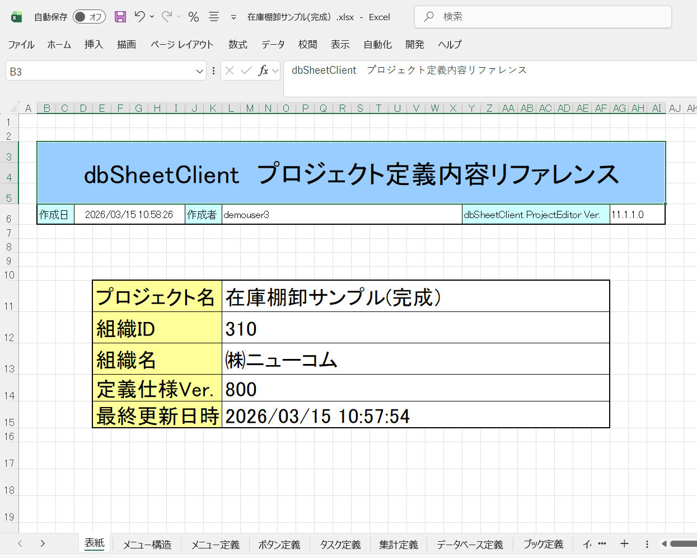Open Customize Quick Access Toolbar dropdown
The image size is (697, 558).
(x=233, y=17)
